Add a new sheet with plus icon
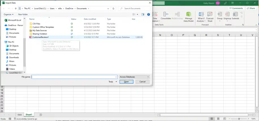Image resolution: width=259 pixels, height=121 pixels. click(x=41, y=115)
